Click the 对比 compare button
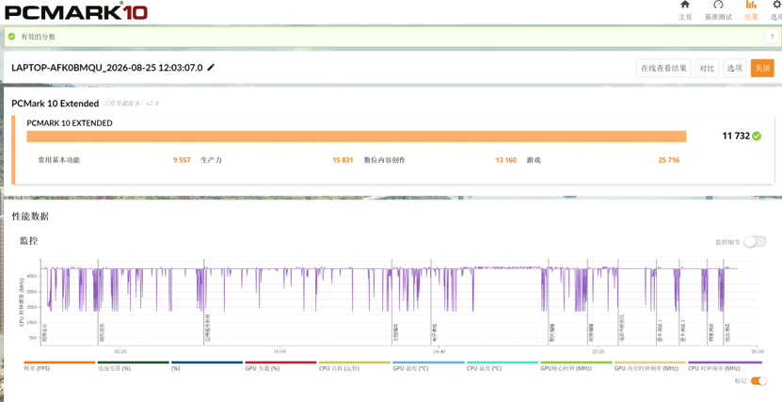The height and width of the screenshot is (402, 782). coord(706,68)
